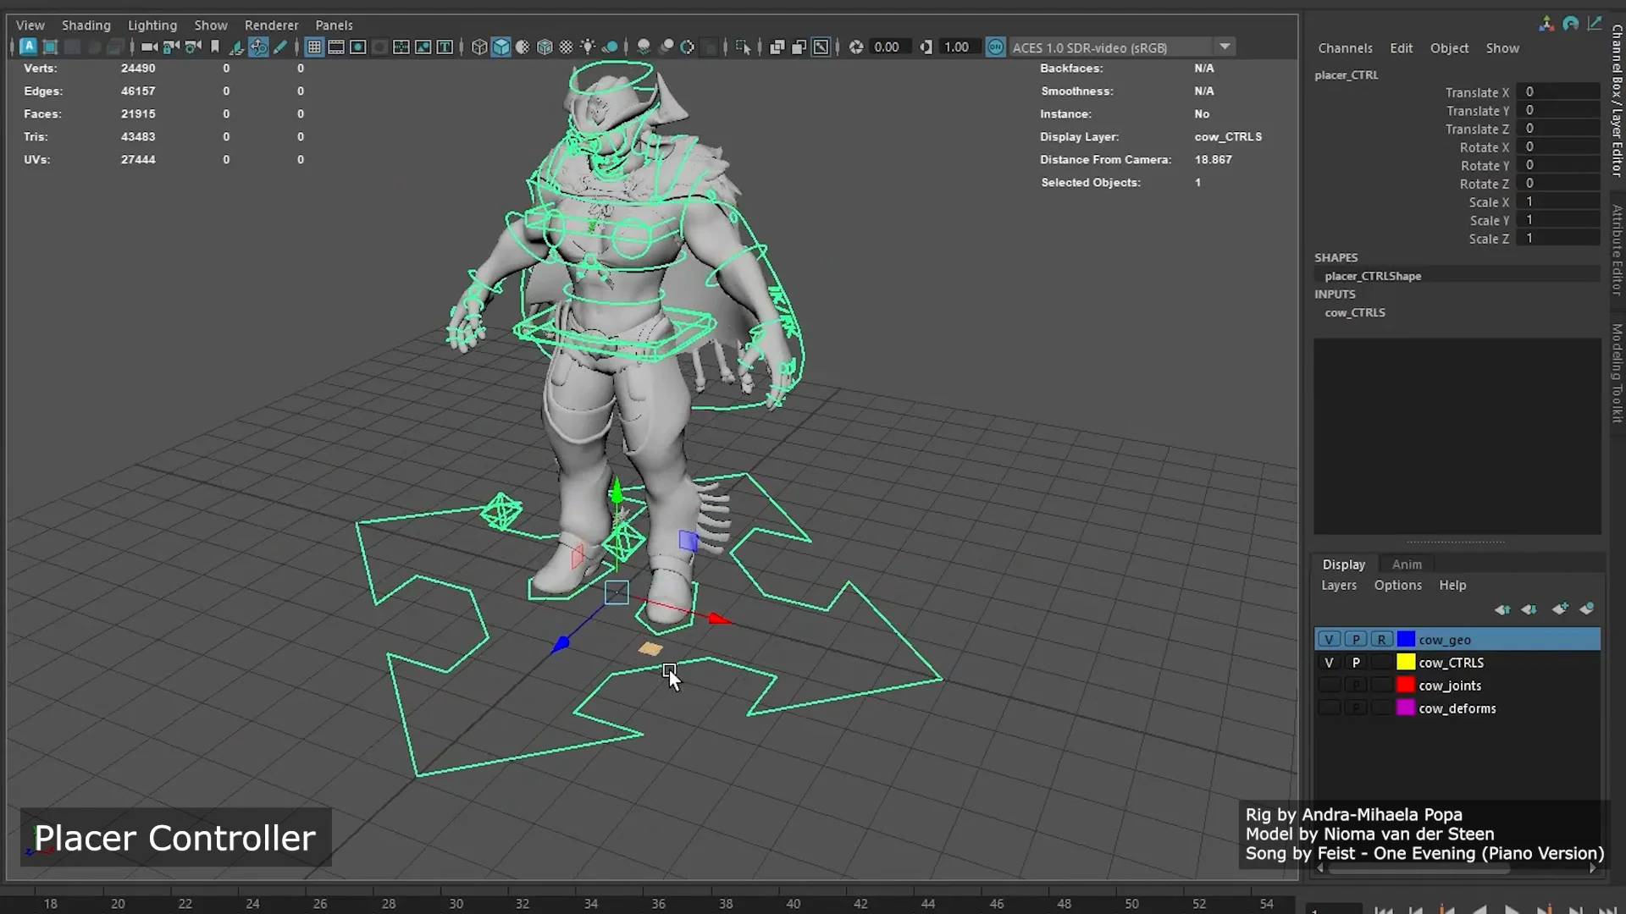
Task: Open the View panel menu
Action: [x=30, y=25]
